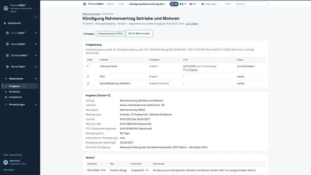
Task: Open the Frag Valor prompt box
Action: pos(216,4)
